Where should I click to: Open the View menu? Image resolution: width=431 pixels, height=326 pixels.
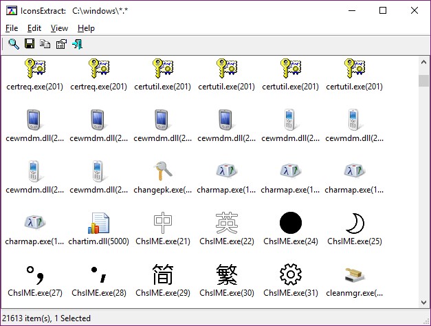pos(59,28)
